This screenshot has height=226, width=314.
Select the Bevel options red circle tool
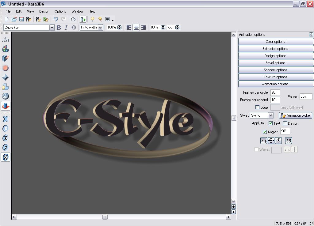[6, 68]
